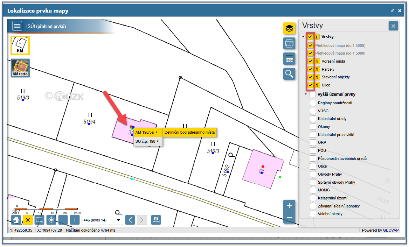Click the locate position crosshair icon
The width and height of the screenshot is (409, 247).
(x=51, y=220)
